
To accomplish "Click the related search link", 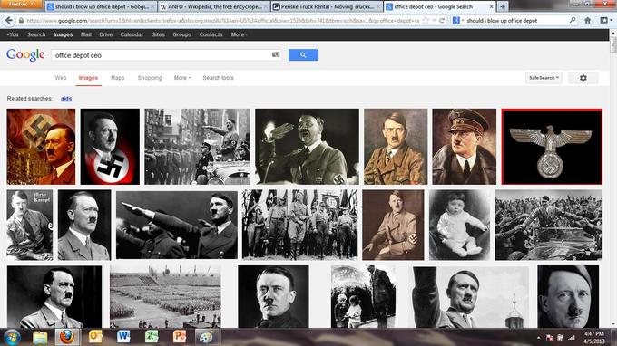I will [66, 99].
